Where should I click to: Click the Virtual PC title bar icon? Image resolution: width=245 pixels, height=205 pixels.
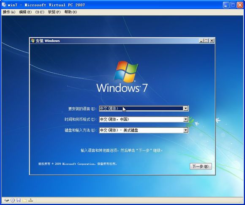4,5
